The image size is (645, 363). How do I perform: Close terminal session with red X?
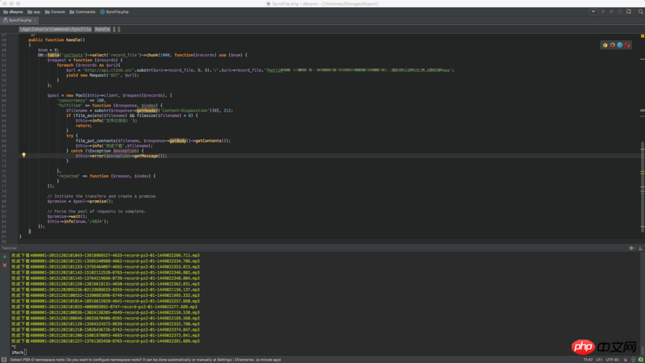(x=5, y=265)
